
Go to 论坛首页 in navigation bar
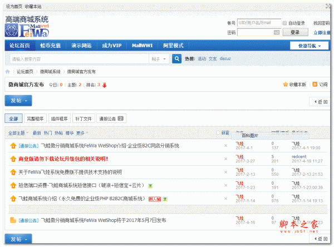[19, 46]
